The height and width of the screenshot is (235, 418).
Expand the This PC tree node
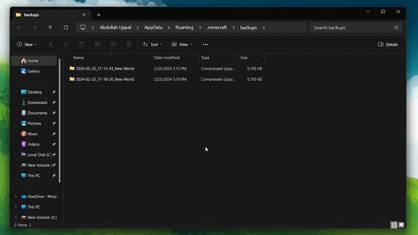click(x=16, y=207)
